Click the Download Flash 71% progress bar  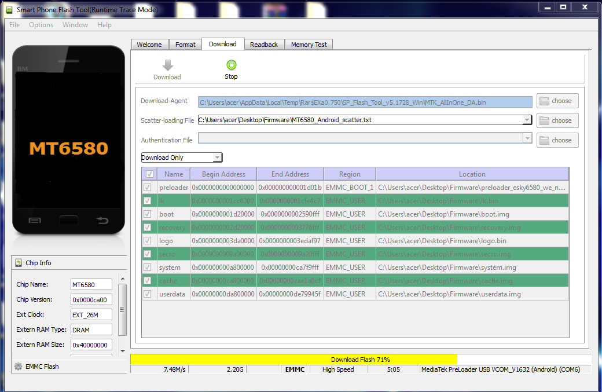click(360, 360)
